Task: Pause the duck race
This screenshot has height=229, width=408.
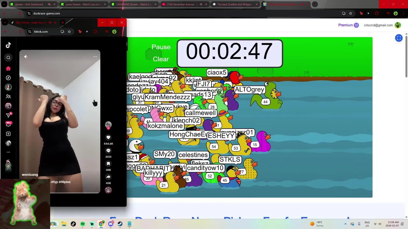Action: [161, 47]
